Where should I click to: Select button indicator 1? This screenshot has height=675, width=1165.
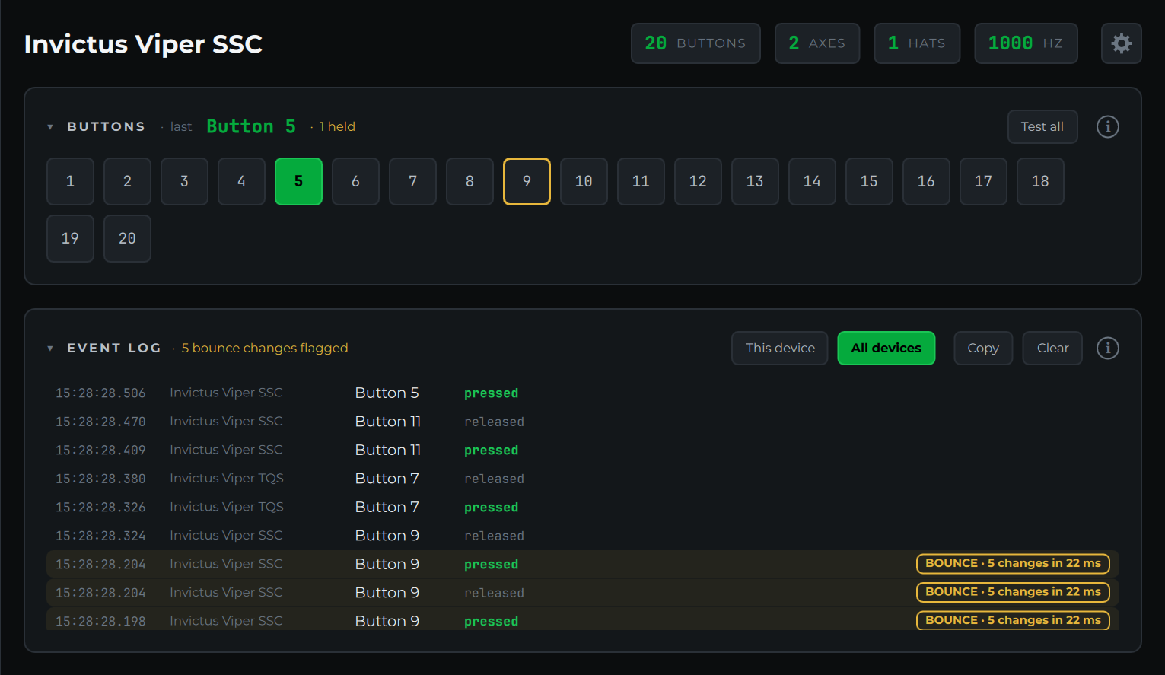pos(70,181)
